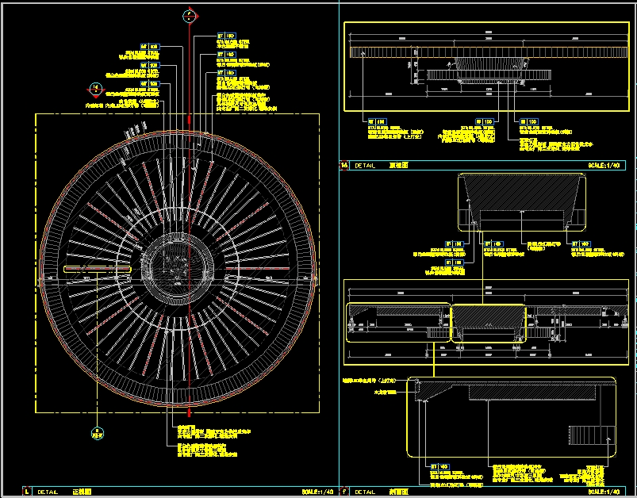Viewport: 637px width, 498px height.
Task: Click the central hub of the circular plan
Action: [x=176, y=268]
